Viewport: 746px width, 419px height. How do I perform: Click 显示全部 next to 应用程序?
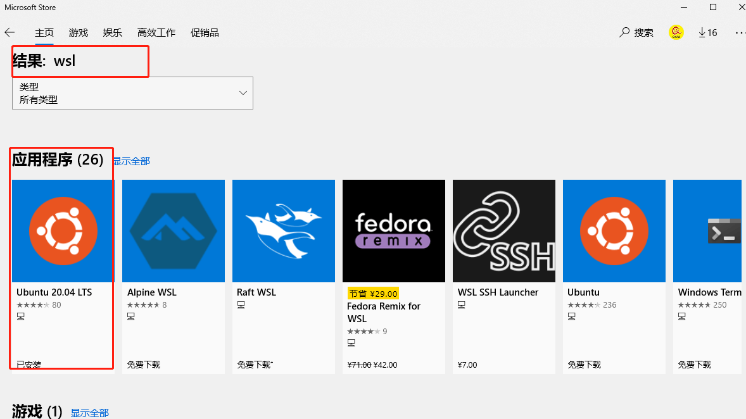coord(131,161)
